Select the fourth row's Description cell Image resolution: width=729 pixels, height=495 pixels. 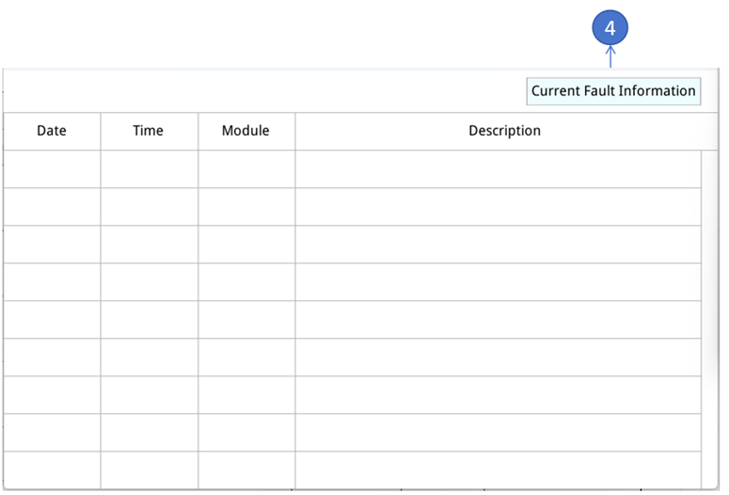498,282
